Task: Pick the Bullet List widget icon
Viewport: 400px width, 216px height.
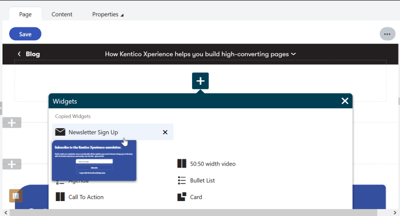Action: pos(181,180)
